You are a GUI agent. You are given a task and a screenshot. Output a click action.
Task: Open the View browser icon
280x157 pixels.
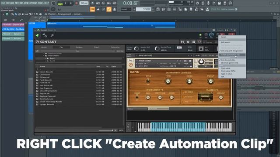[x=180, y=9]
